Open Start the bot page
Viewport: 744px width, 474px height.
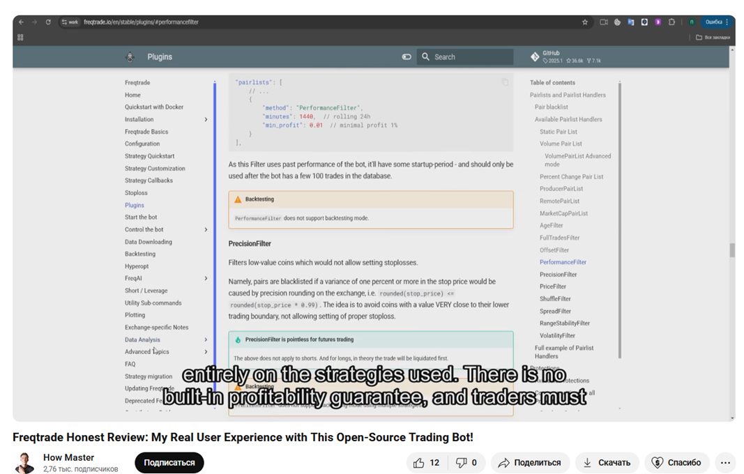tap(141, 217)
